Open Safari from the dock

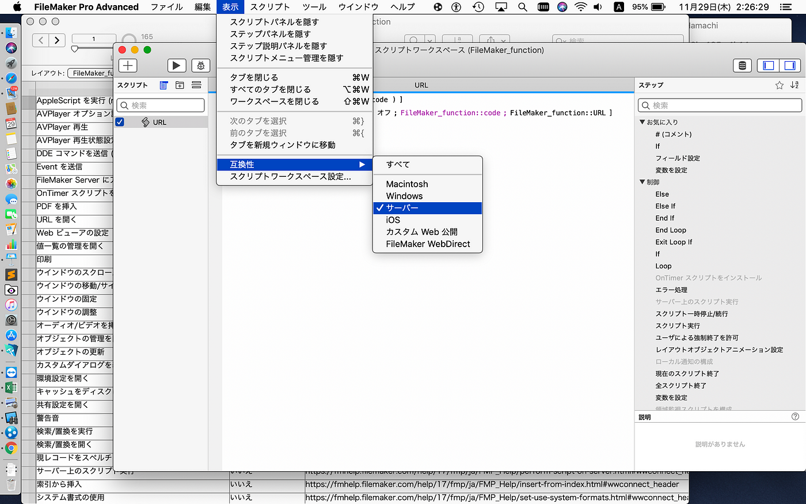click(11, 78)
